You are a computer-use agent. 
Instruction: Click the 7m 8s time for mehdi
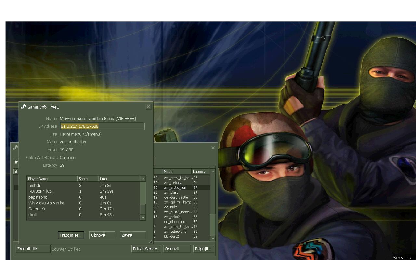coord(105,186)
